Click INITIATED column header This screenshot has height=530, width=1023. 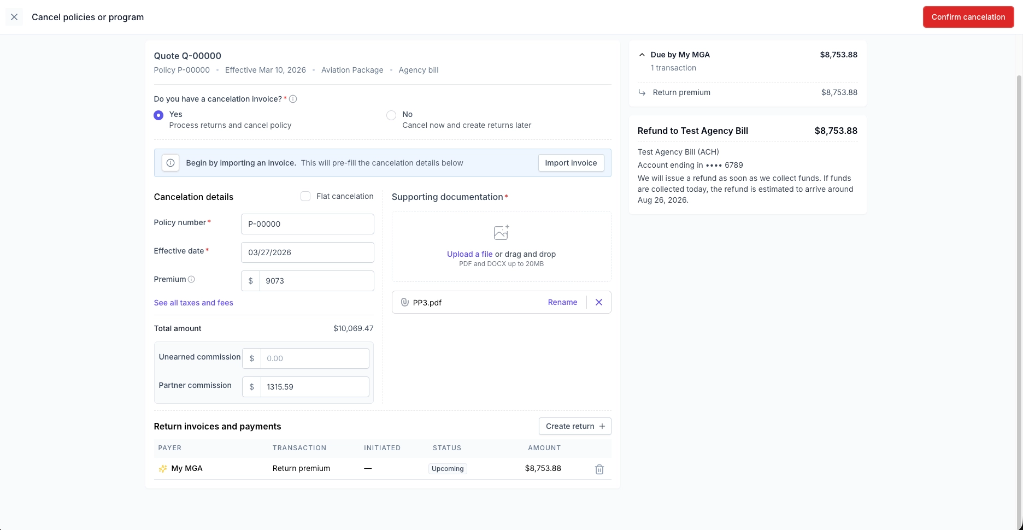[x=382, y=447]
